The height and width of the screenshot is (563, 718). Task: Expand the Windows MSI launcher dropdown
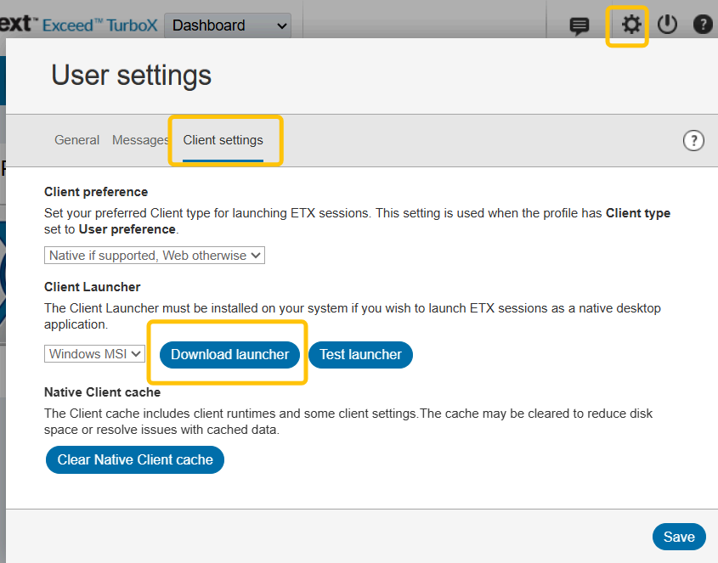click(x=94, y=354)
